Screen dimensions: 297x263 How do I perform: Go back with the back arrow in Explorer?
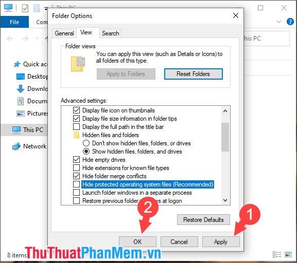[10, 39]
